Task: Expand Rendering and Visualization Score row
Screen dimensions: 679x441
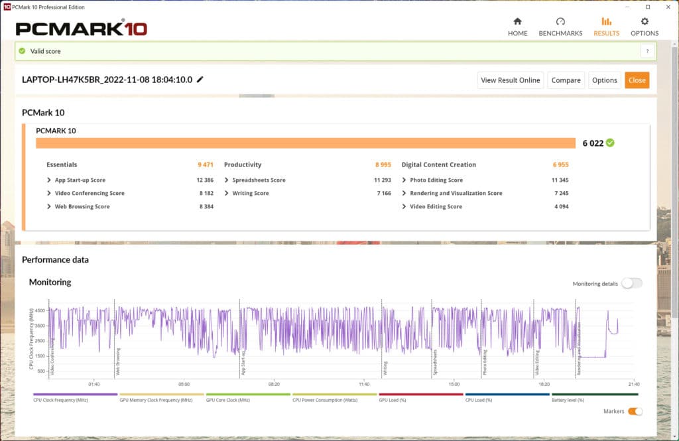Action: point(404,193)
